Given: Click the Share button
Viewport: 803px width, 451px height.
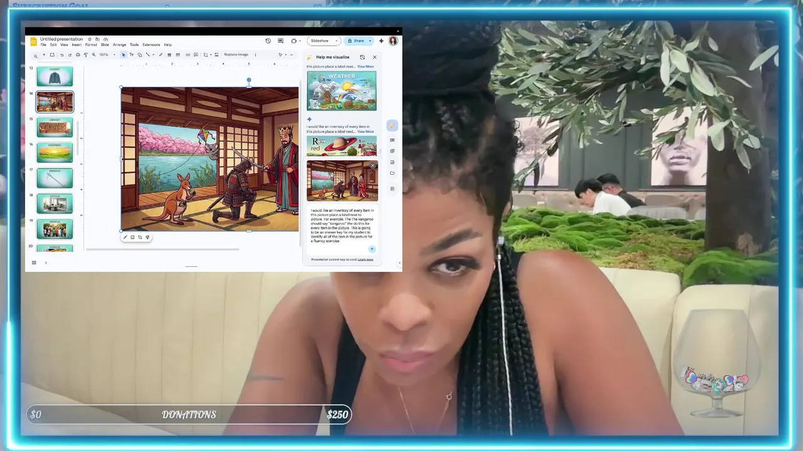Looking at the screenshot, I should pyautogui.click(x=356, y=41).
